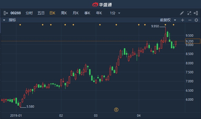Click the candle at the 5.580 low
Screen dimensions: 201x119
point(20,104)
